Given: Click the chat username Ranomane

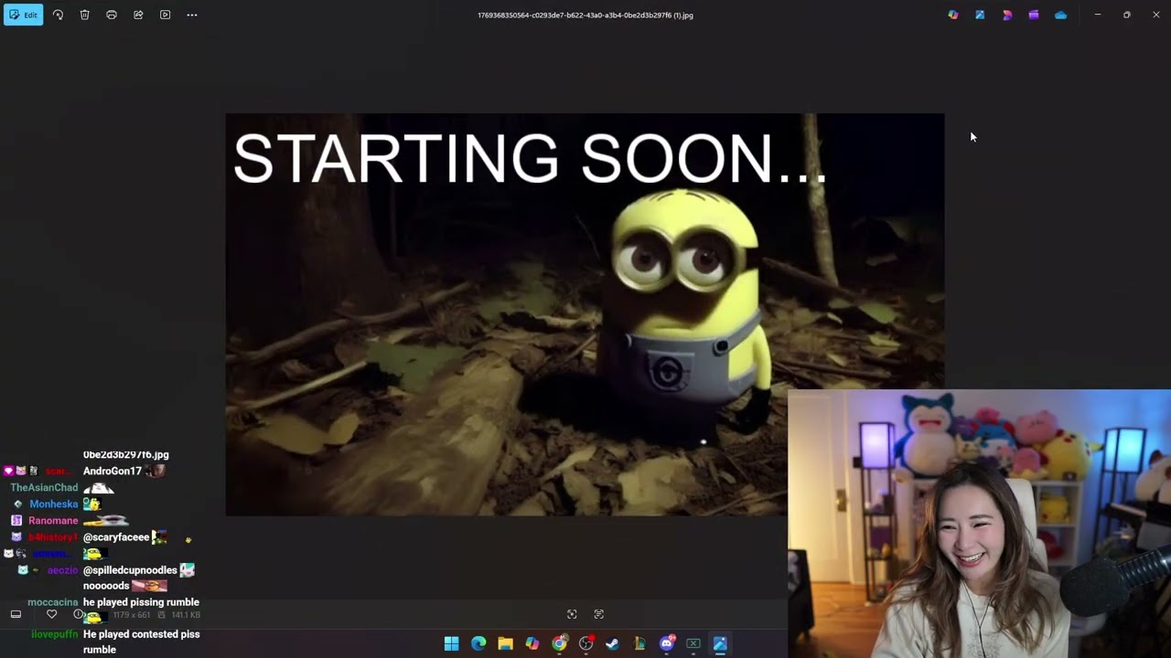Looking at the screenshot, I should click(53, 521).
